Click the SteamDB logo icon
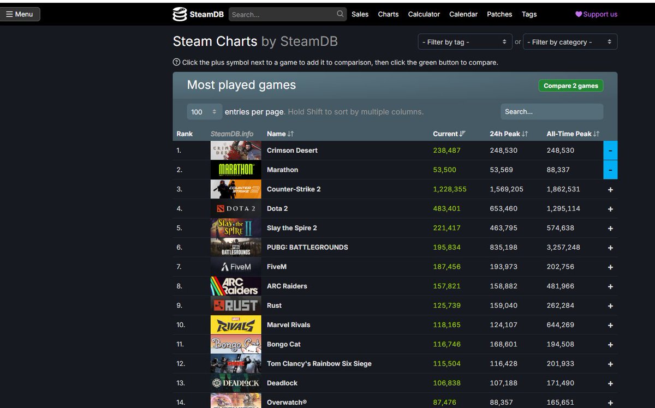Viewport: 655px width, 408px height. point(180,14)
